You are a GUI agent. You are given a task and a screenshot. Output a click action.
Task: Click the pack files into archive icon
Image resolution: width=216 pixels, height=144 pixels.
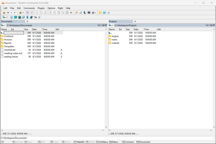50,13
